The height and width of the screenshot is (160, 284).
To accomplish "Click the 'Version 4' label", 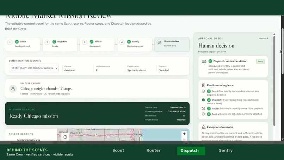I will point(263,38).
